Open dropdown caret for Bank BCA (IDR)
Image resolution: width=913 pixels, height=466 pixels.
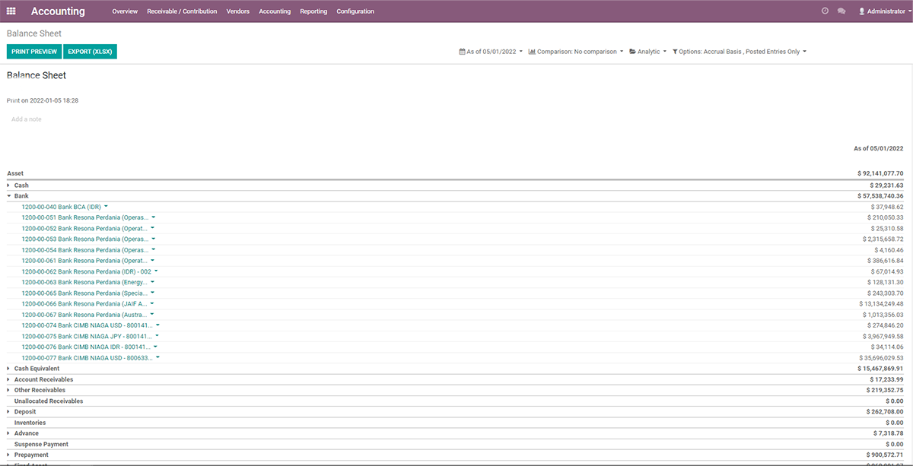click(107, 206)
